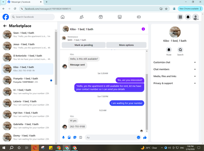Open the Gabriella - 1 bed, 1 bath conversation
The height and width of the screenshot is (151, 204).
click(x=27, y=126)
